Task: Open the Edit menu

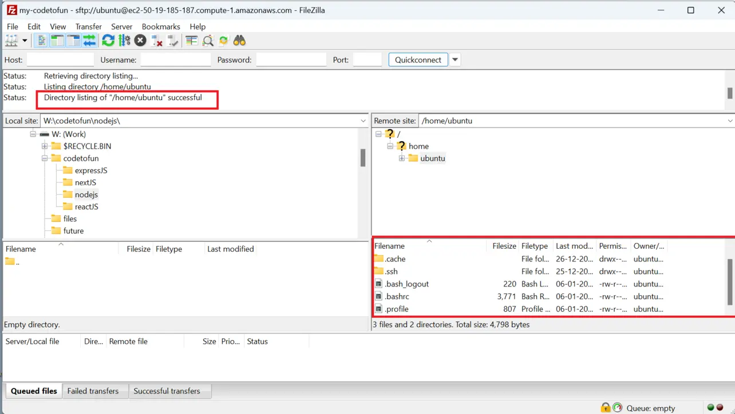Action: pos(34,26)
